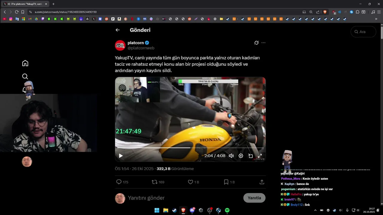Screen dimensions: 383x215
Task: Open OBS Studio from the taskbar
Action: [210, 210]
